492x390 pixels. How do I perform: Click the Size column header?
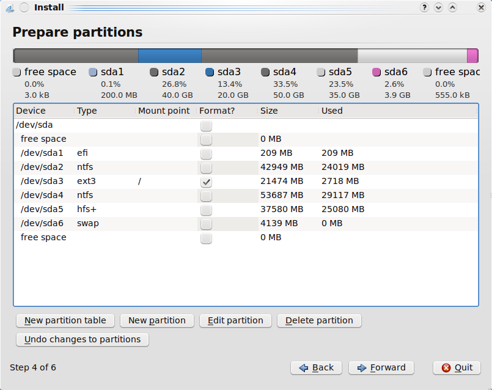click(x=287, y=111)
